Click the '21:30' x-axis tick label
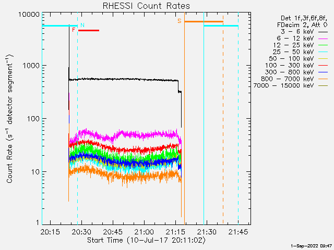The height and width of the screenshot is (250, 334). tap(207, 232)
